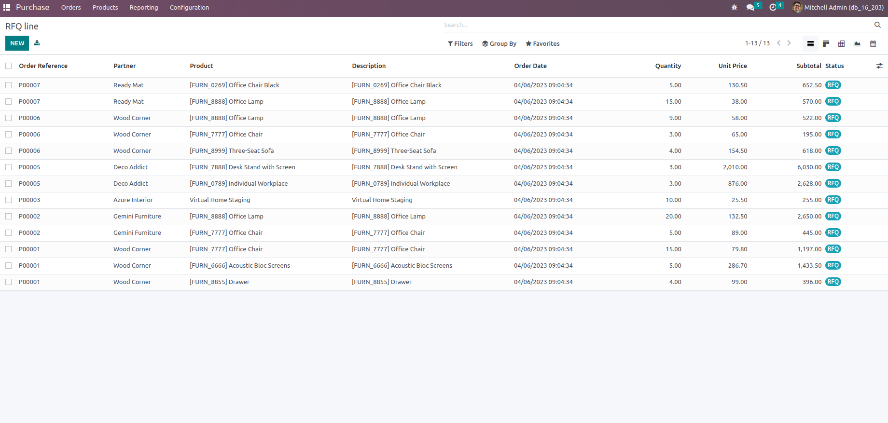Open the debug bug icon menu
888x423 pixels.
pos(734,7)
